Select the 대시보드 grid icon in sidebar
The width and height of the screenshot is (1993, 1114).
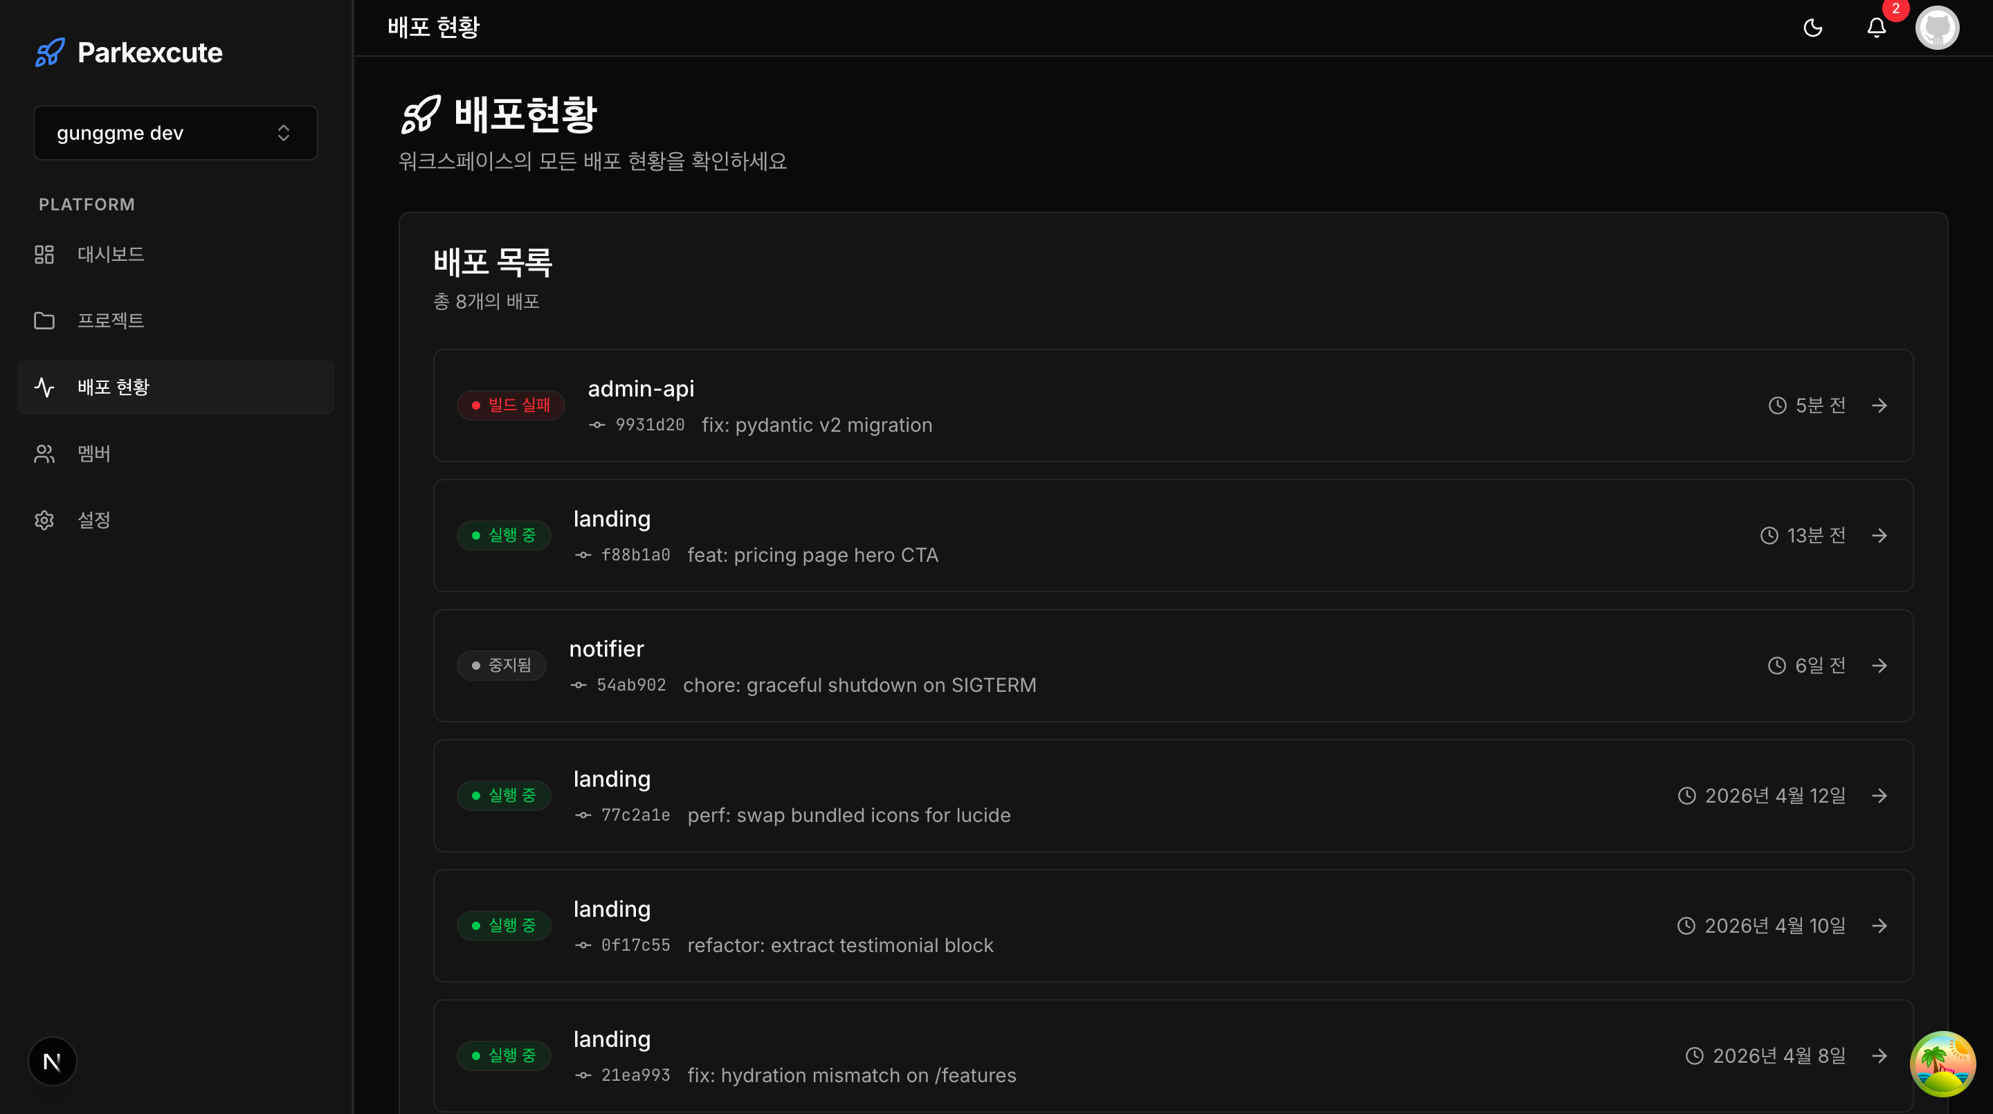[44, 254]
